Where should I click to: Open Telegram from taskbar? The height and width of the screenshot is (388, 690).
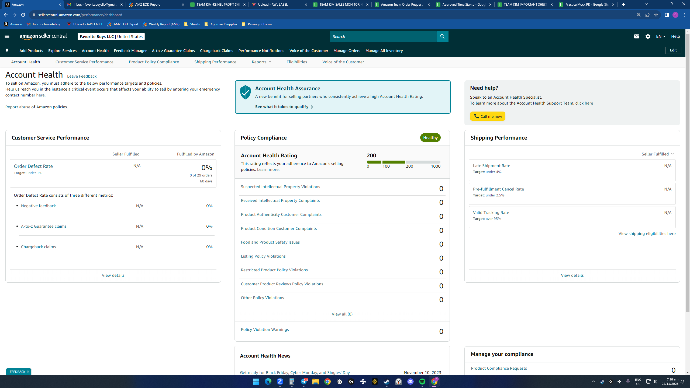point(303,382)
